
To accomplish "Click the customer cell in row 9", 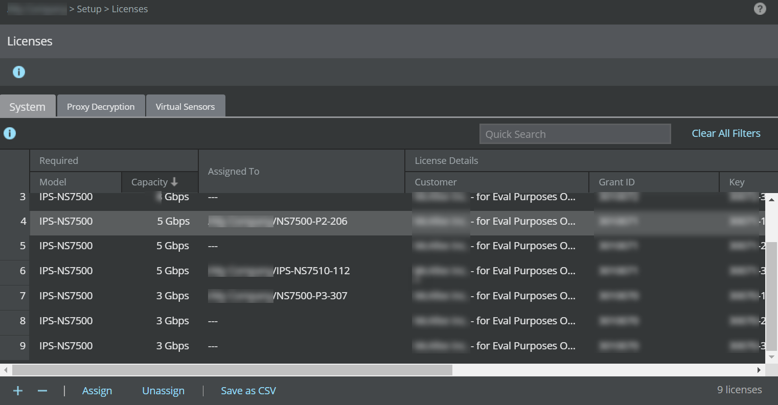I will click(x=494, y=346).
